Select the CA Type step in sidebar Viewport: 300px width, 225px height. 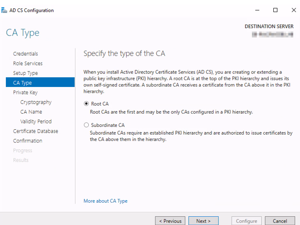[22, 83]
